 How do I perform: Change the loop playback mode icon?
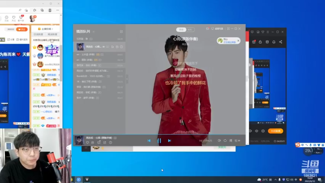click(x=225, y=140)
